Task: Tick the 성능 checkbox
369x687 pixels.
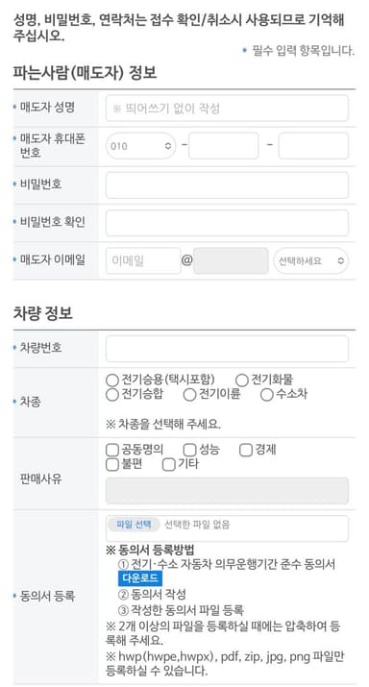Action: (x=189, y=450)
